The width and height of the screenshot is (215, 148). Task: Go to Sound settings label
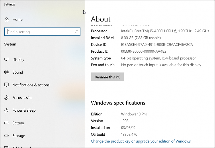[18, 72]
